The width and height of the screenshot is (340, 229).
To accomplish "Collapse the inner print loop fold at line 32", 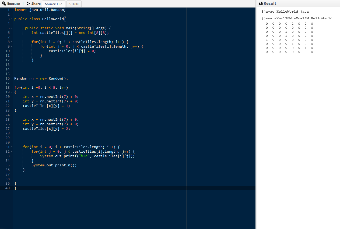I will (12, 152).
